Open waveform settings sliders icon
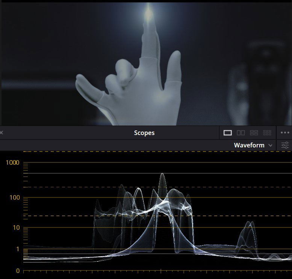The height and width of the screenshot is (279, 292). (285, 145)
